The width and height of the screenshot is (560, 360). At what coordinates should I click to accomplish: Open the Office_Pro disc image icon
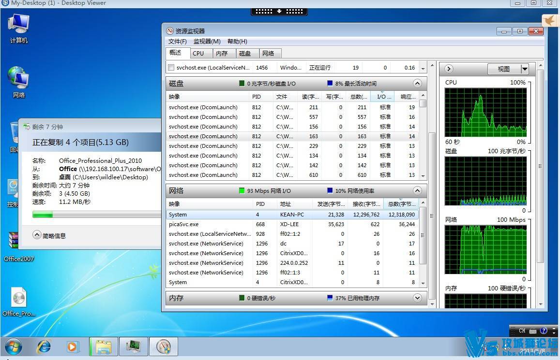pos(19,302)
